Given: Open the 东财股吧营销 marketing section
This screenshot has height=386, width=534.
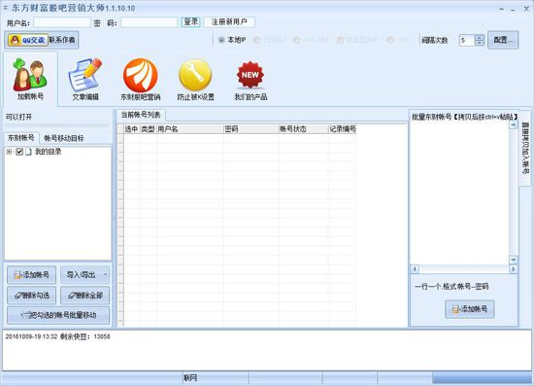Looking at the screenshot, I should click(x=141, y=80).
